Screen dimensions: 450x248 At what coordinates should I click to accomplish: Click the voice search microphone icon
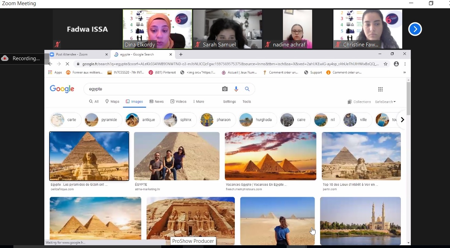tap(236, 89)
